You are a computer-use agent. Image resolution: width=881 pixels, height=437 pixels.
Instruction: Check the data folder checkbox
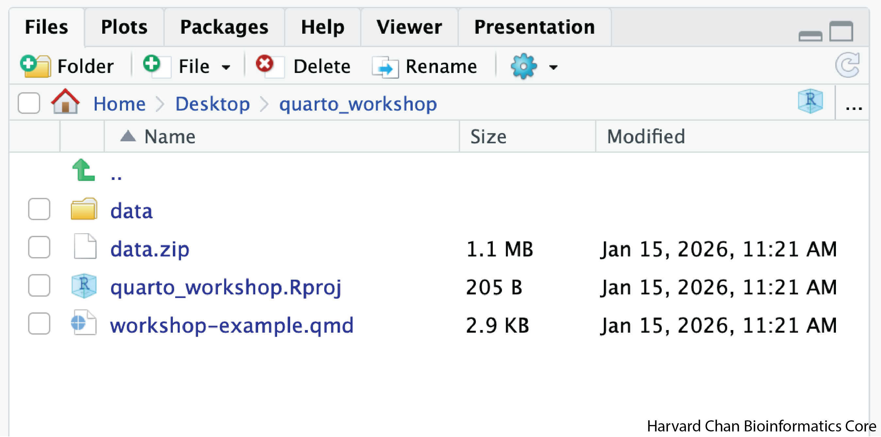pyautogui.click(x=39, y=209)
